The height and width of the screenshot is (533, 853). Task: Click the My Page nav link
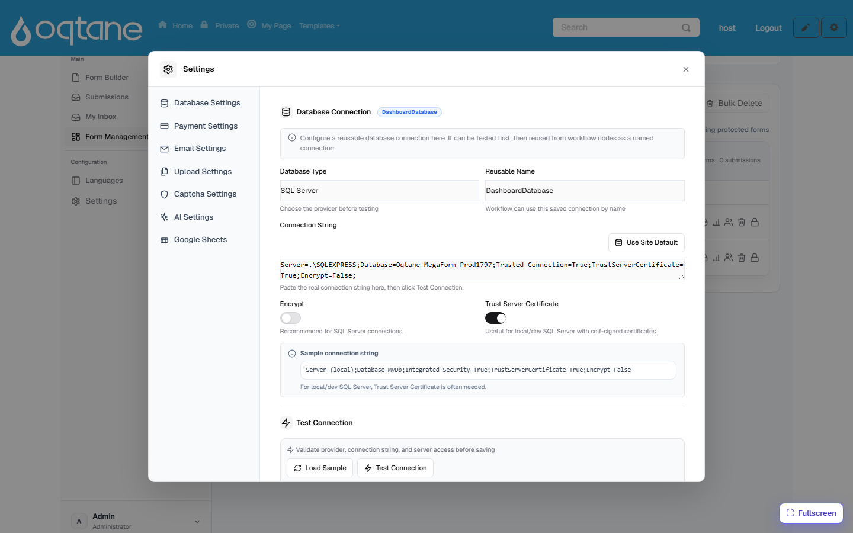coord(276,26)
